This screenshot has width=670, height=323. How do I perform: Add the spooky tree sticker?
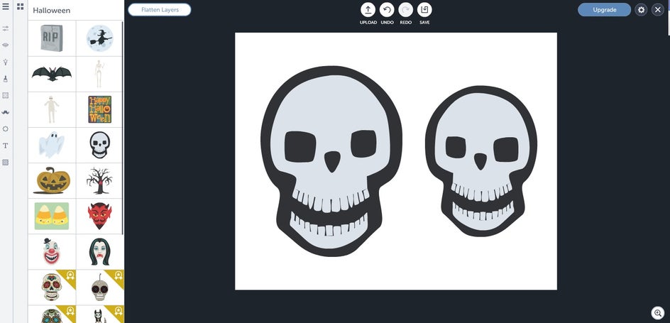point(99,180)
